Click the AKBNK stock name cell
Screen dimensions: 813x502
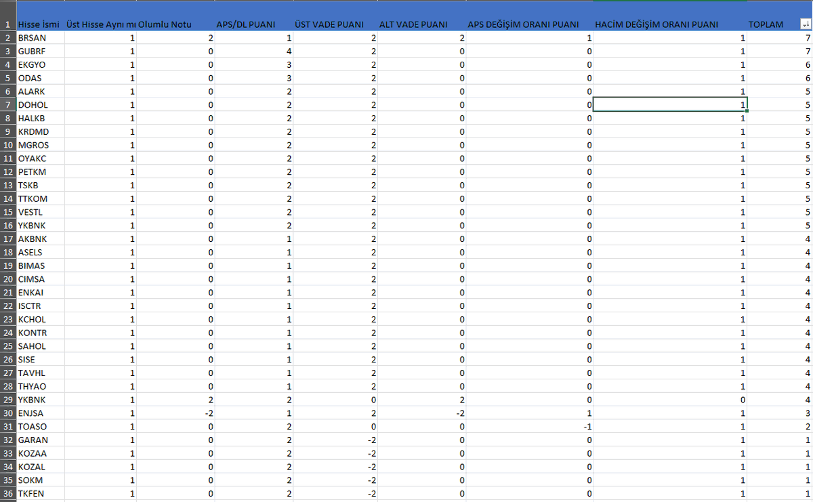[39, 238]
